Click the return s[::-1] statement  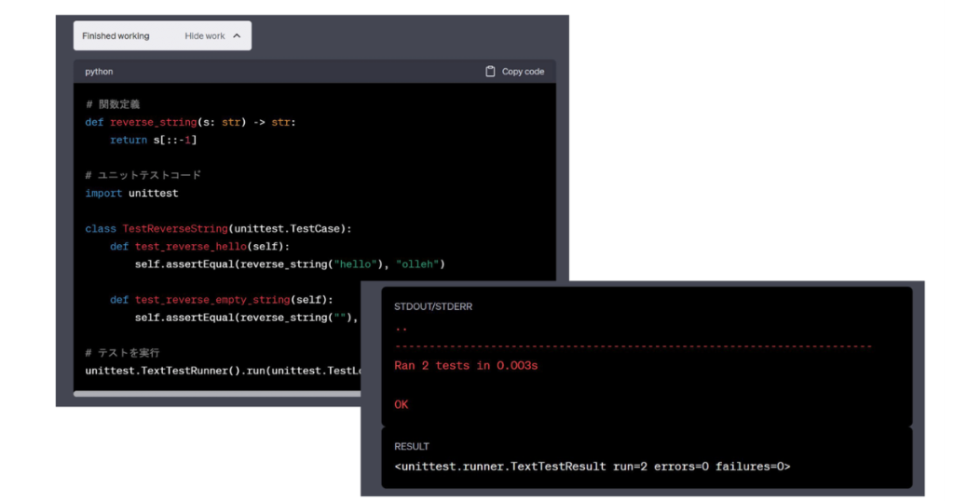(153, 140)
